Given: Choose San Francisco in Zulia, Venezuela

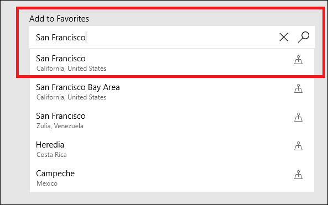Looking at the screenshot, I should coord(171,120).
